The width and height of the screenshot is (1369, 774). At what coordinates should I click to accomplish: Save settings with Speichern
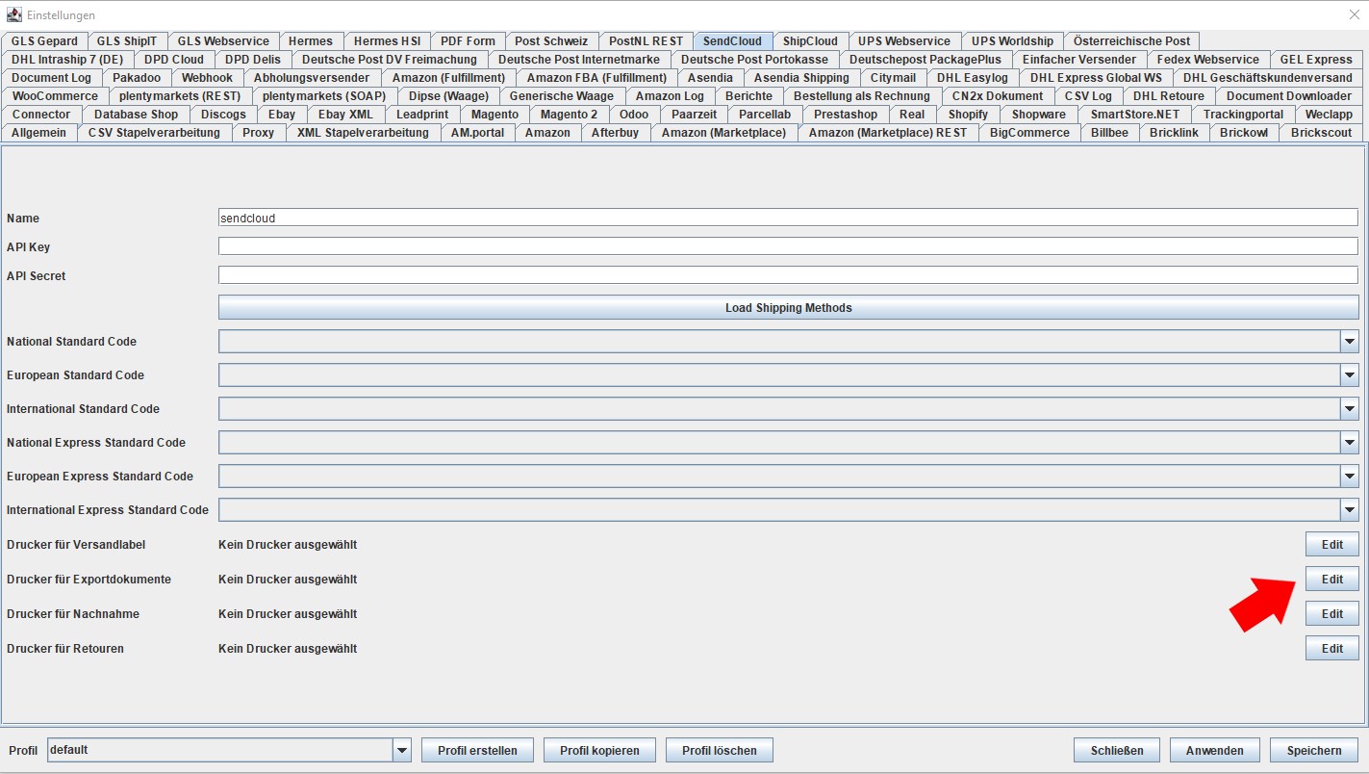pyautogui.click(x=1313, y=751)
